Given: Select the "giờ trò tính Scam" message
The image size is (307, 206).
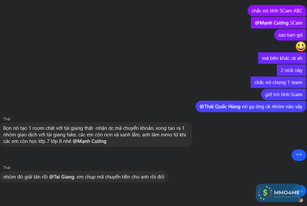Looking at the screenshot, I should click(283, 94).
